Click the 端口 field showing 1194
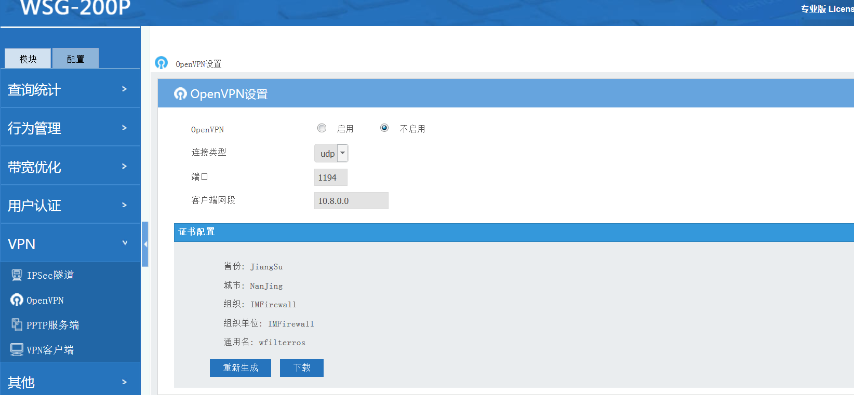The height and width of the screenshot is (395, 854). pyautogui.click(x=330, y=178)
